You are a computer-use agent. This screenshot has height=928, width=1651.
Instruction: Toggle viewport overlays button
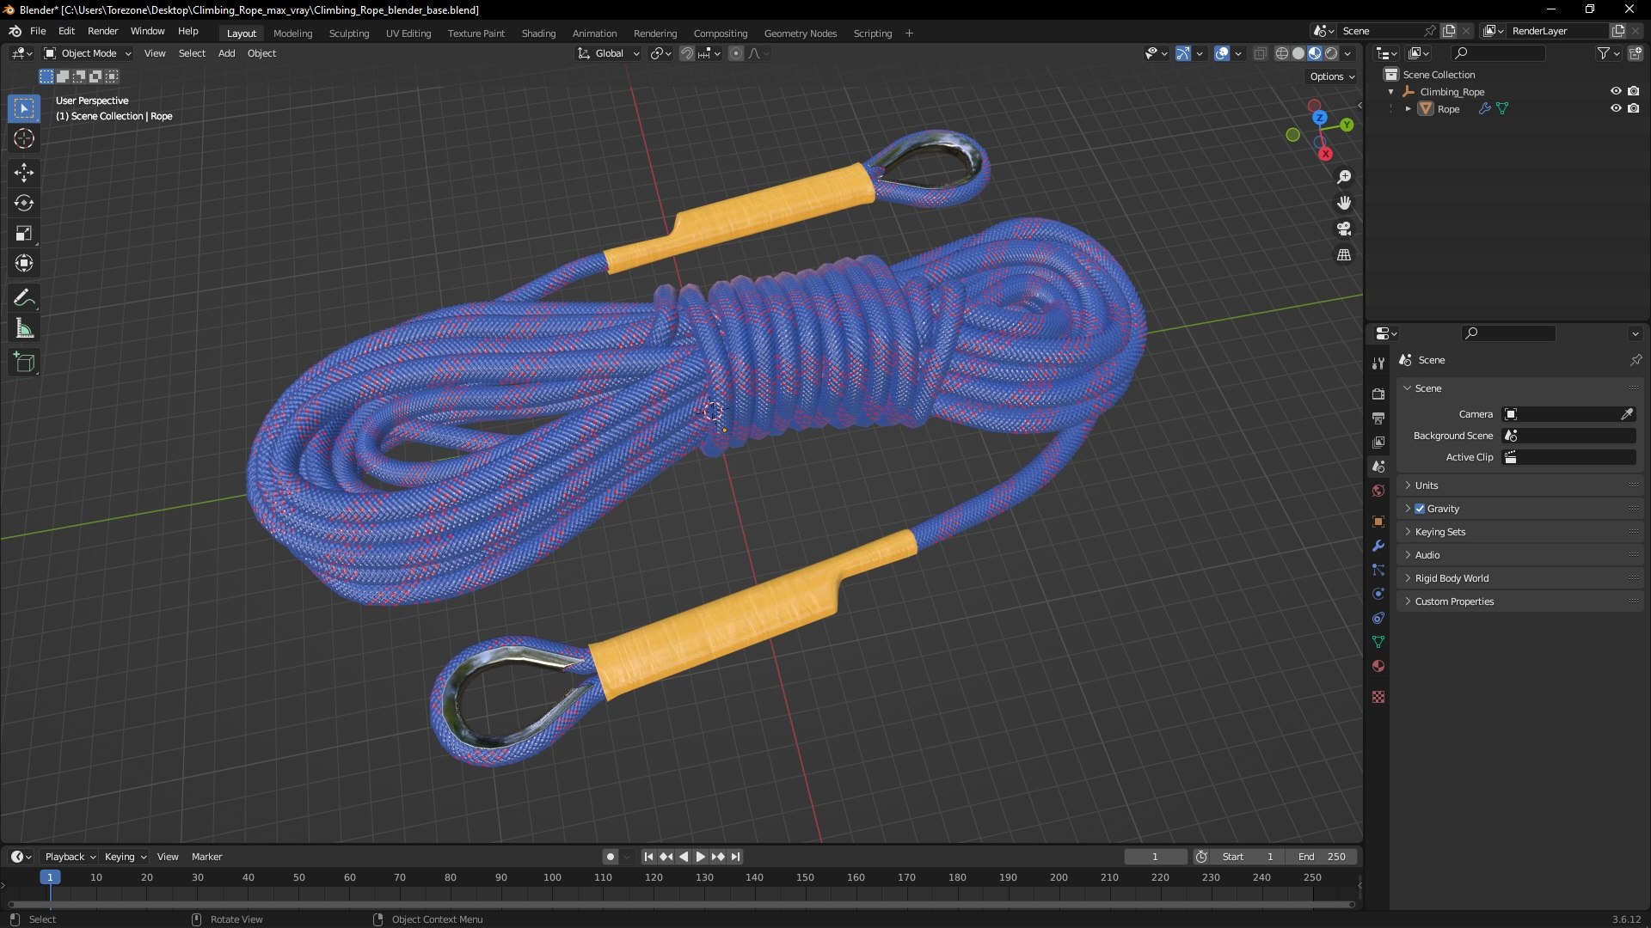[x=1222, y=53]
